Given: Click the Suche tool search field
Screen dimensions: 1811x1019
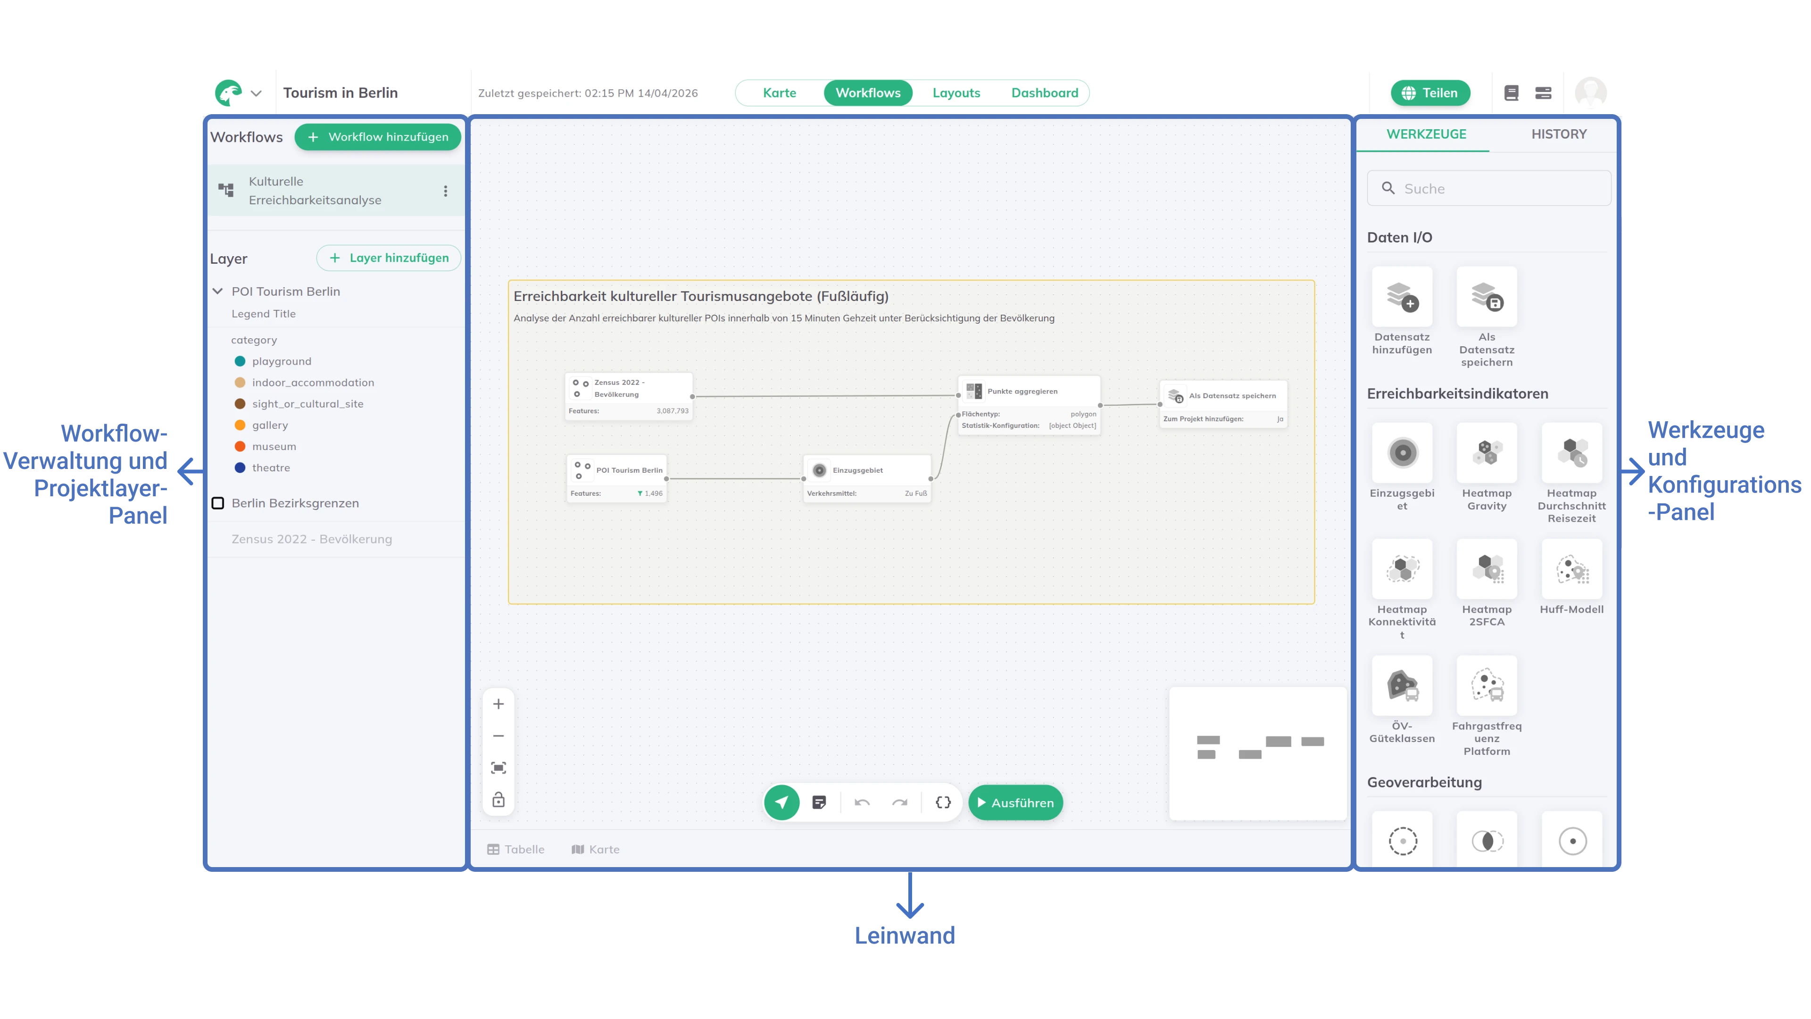Looking at the screenshot, I should (1488, 188).
